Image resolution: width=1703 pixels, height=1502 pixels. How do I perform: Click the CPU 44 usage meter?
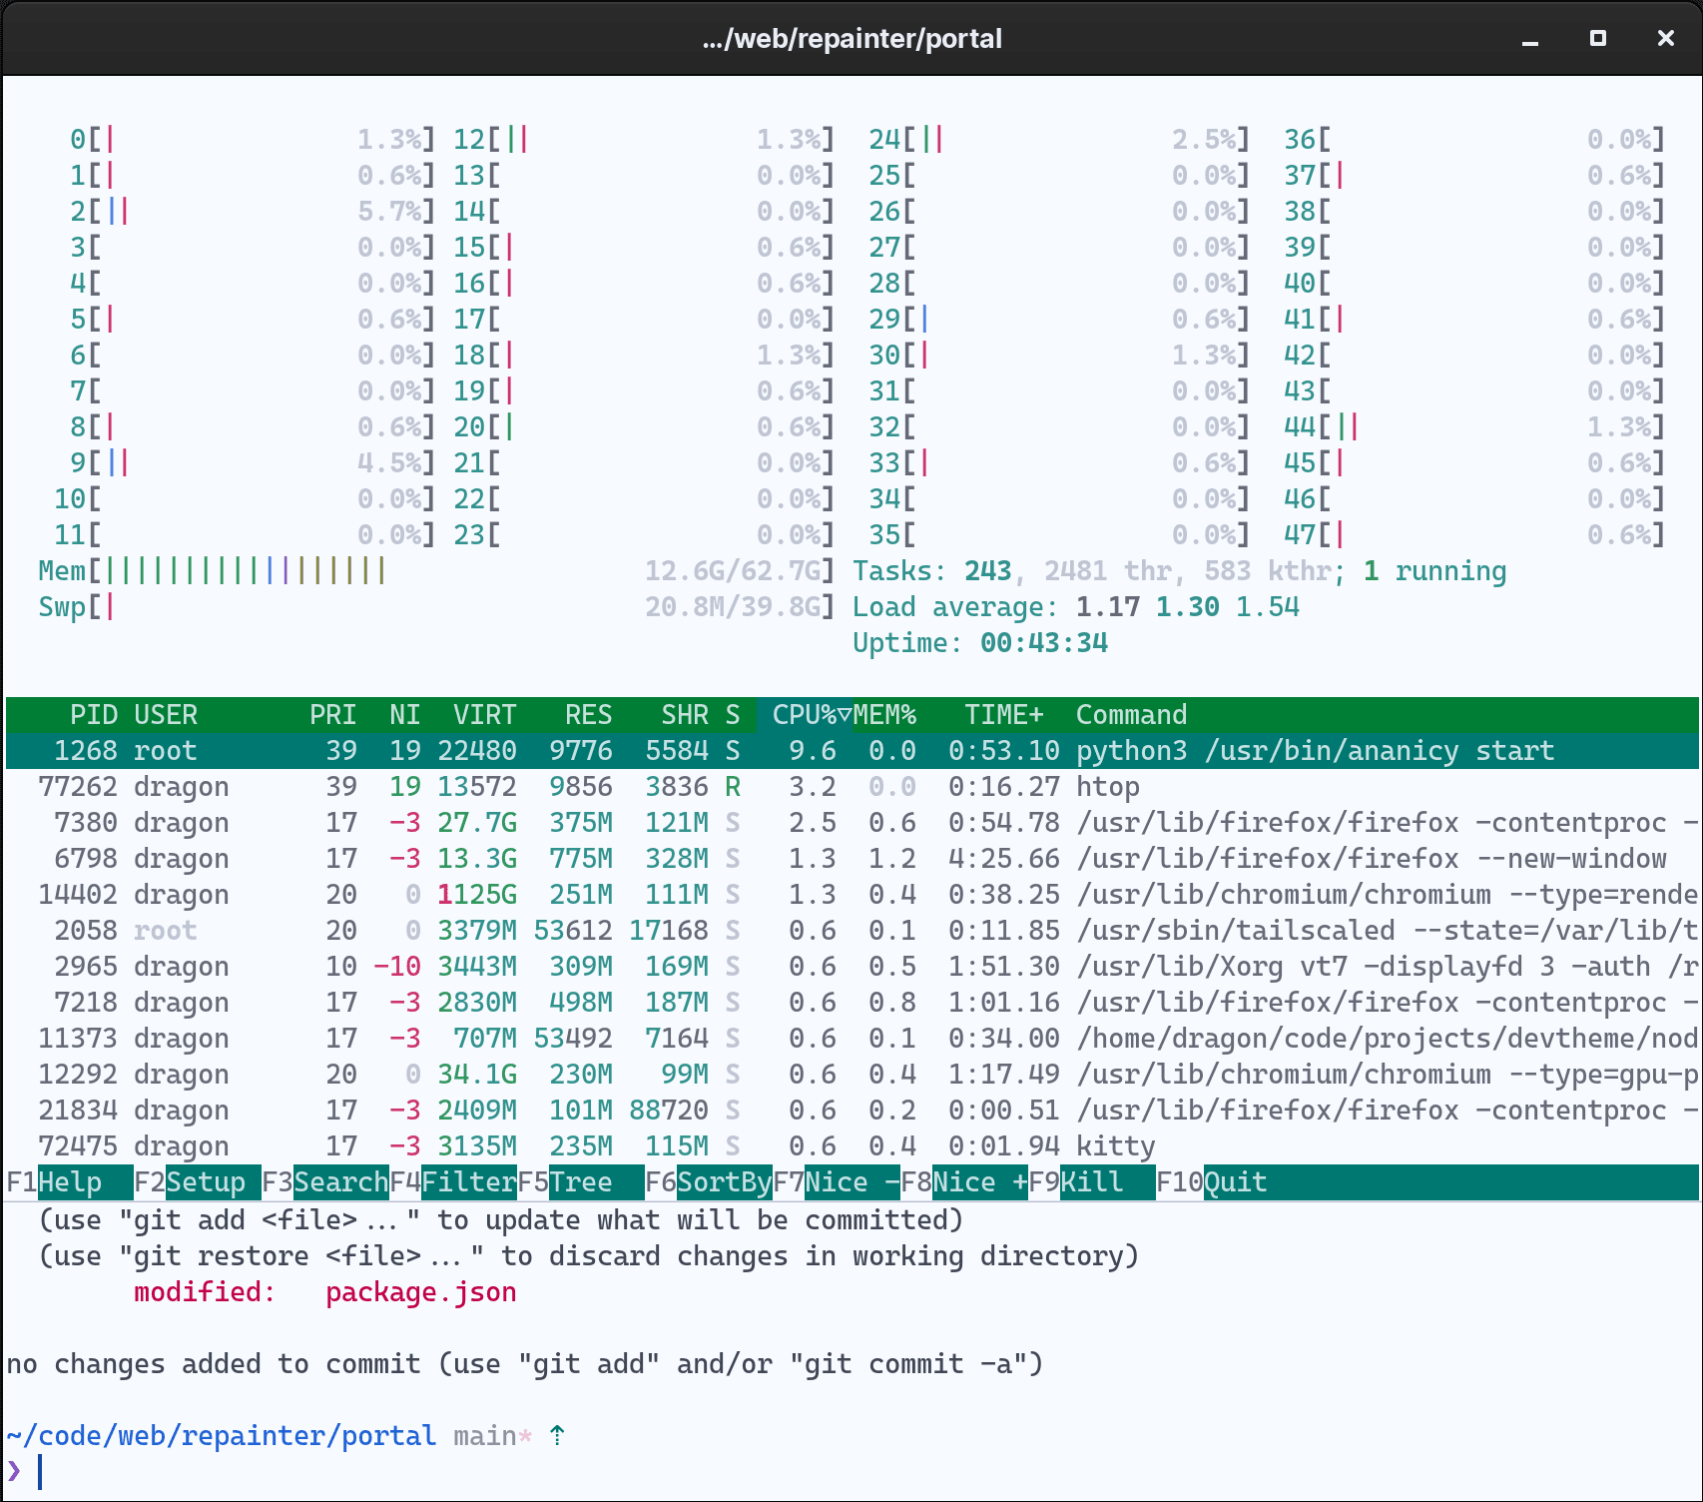(1474, 427)
